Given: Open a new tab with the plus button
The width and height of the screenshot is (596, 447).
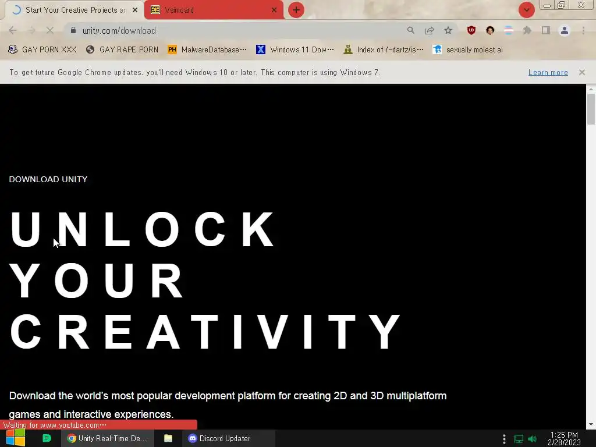Looking at the screenshot, I should click(296, 10).
